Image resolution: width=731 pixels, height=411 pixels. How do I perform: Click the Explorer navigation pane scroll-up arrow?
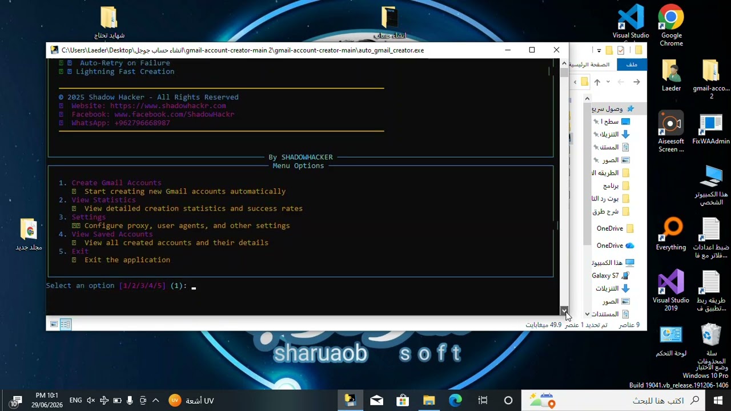[x=587, y=99]
